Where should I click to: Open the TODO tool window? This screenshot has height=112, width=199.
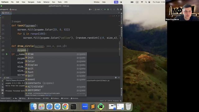coord(46,98)
